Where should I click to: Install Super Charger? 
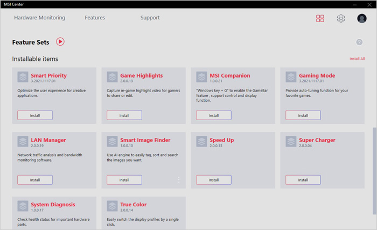coord(303,180)
